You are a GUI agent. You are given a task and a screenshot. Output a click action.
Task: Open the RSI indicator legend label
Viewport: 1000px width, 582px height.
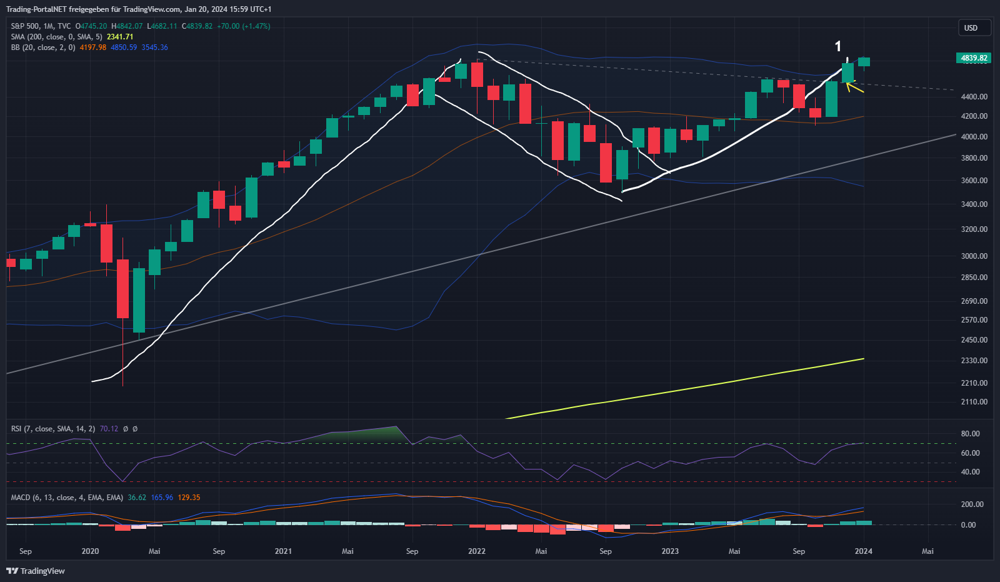53,429
